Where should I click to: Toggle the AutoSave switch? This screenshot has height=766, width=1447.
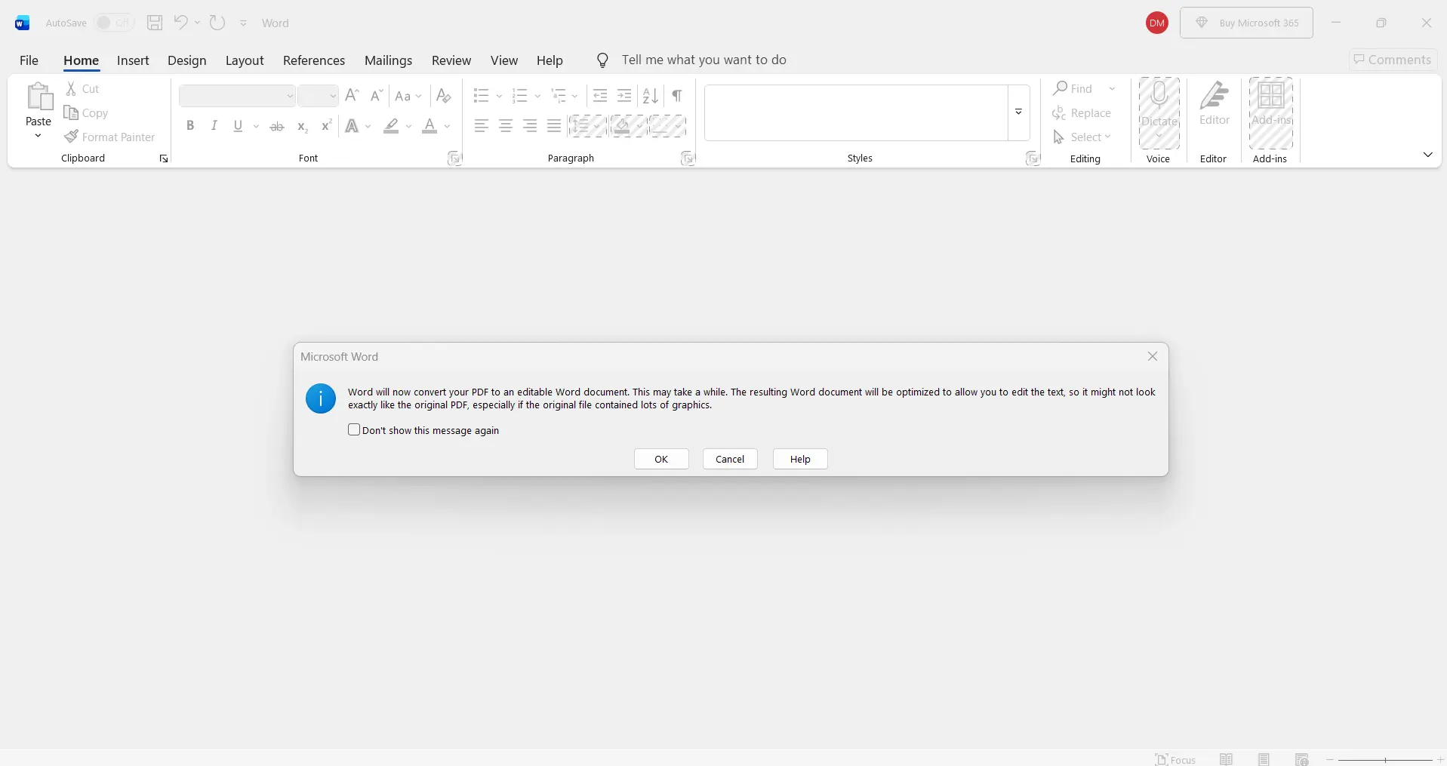pyautogui.click(x=114, y=23)
